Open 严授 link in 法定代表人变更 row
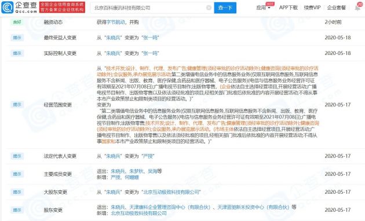 148,156
